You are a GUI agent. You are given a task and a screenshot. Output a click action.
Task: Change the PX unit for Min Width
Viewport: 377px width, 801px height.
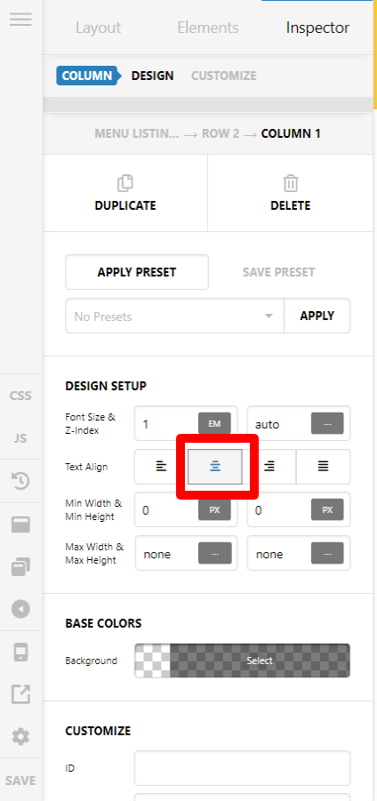[214, 509]
